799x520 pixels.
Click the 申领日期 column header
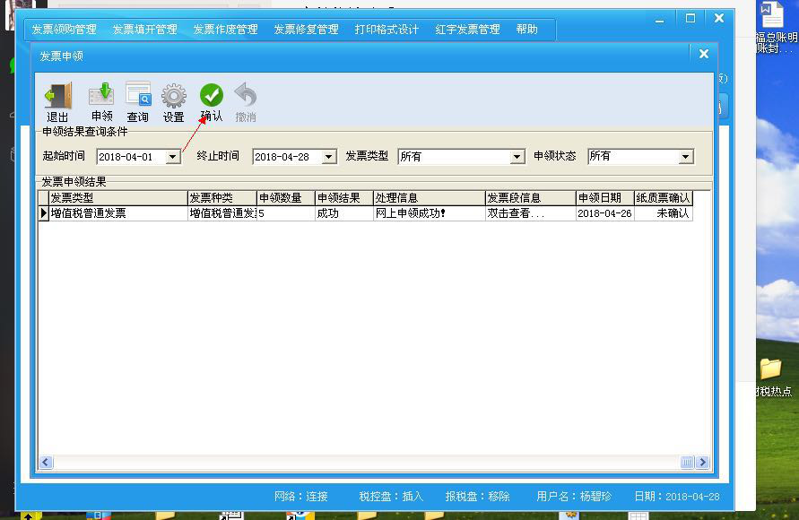click(604, 198)
